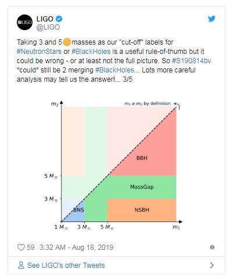Click the tweet info icon
This screenshot has height=280, width=234.
(212, 248)
